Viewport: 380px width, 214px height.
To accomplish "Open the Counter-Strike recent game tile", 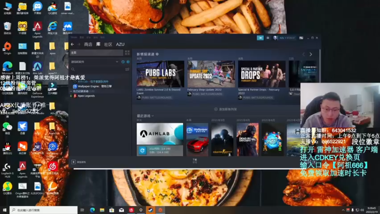I will coord(222,139).
